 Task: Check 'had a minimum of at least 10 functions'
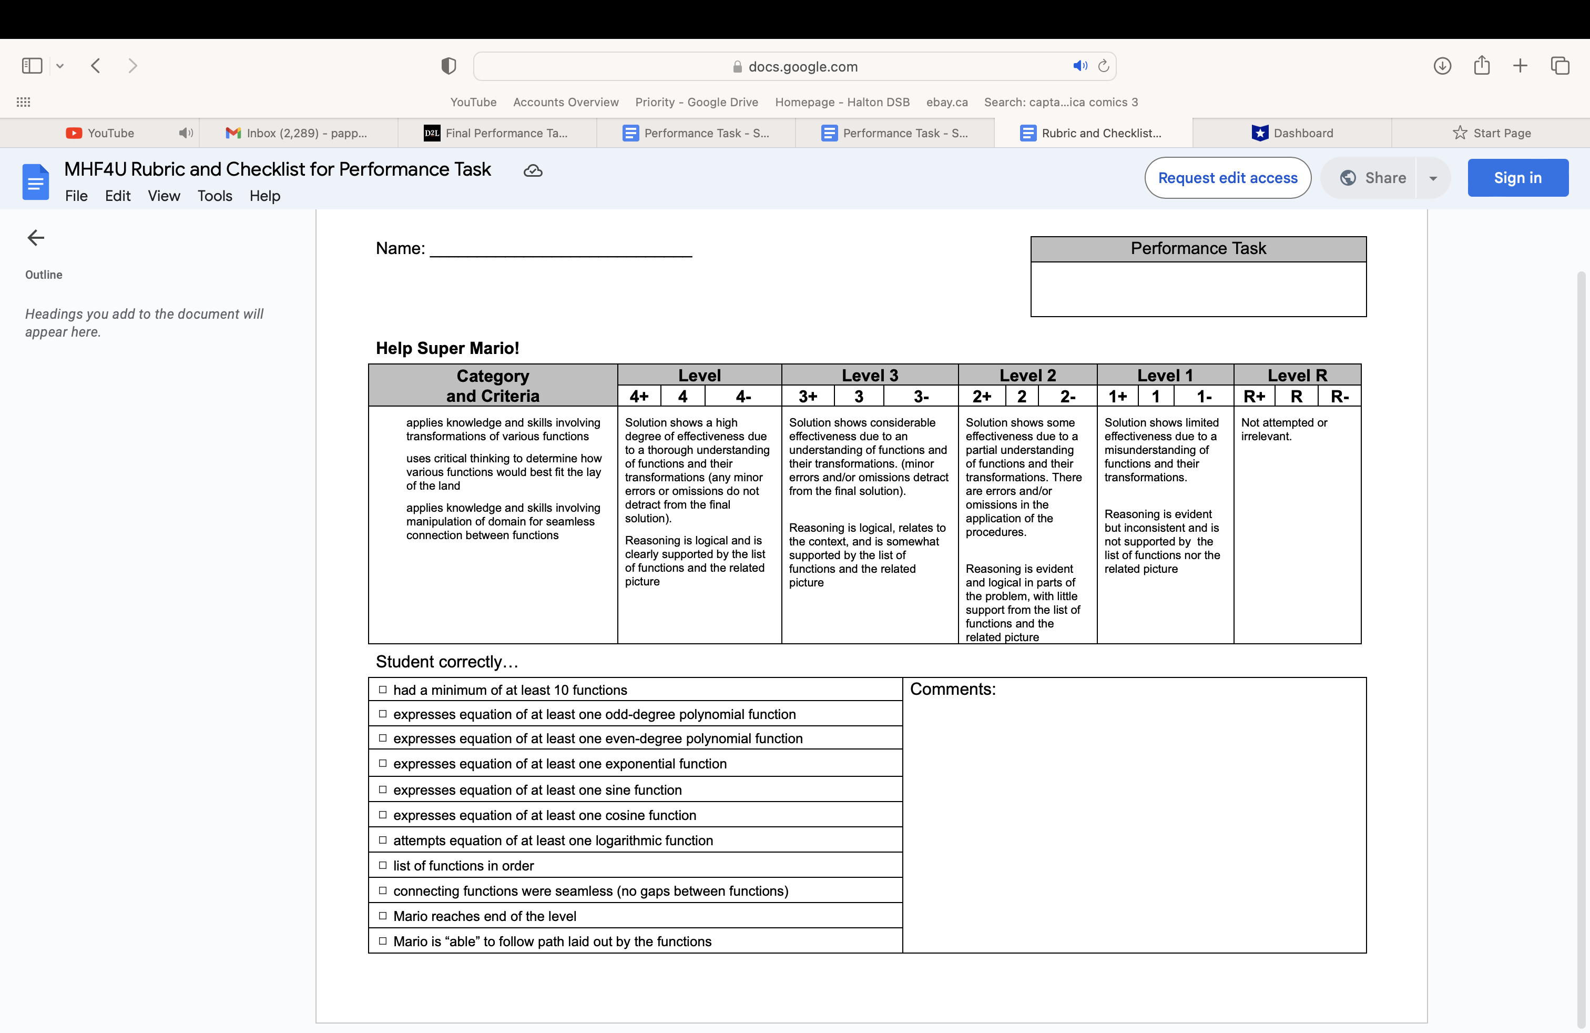click(383, 690)
